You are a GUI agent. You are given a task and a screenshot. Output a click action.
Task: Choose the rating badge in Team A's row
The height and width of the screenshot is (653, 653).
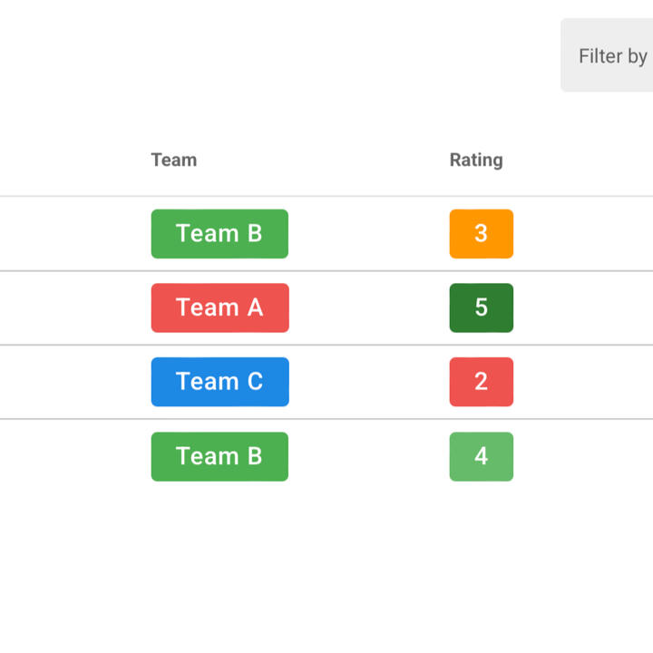pyautogui.click(x=481, y=307)
